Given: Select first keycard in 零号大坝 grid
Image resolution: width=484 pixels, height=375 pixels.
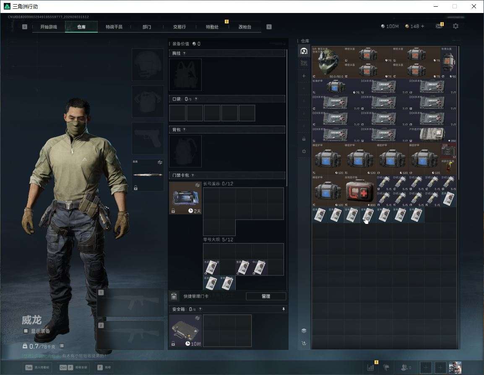Looking at the screenshot, I should pos(211,267).
